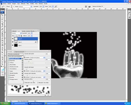Click the lock-all padlock icon in layers panel
131x105 pixels.
pyautogui.click(x=22, y=36)
